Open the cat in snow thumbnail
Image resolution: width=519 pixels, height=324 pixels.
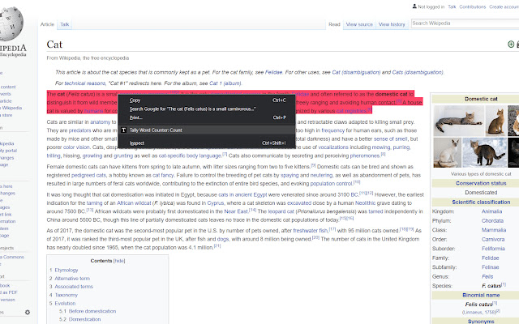click(485, 153)
